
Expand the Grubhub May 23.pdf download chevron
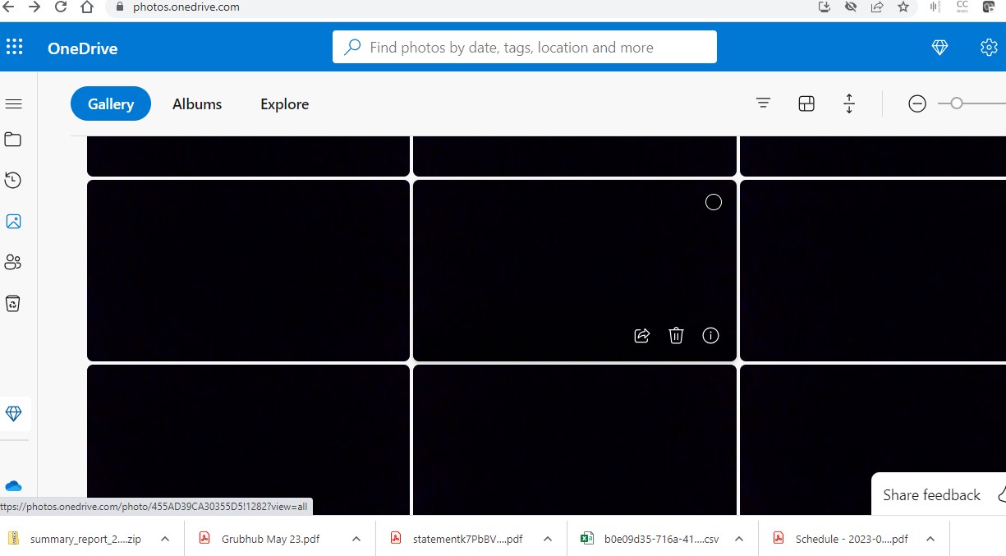[356, 538]
